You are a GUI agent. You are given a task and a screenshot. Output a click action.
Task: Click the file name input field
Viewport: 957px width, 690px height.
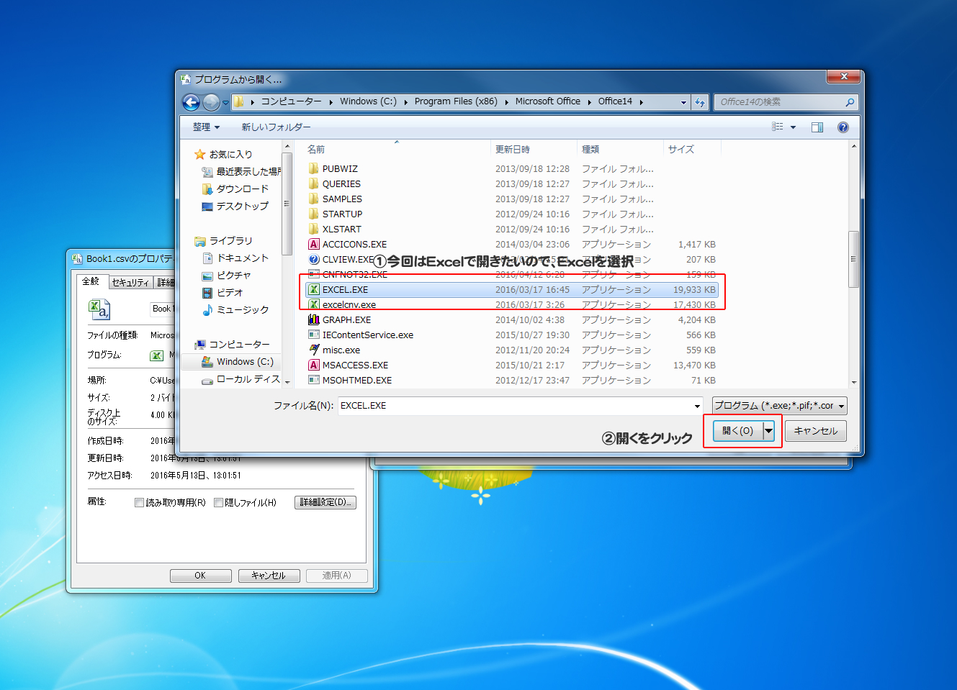click(516, 406)
